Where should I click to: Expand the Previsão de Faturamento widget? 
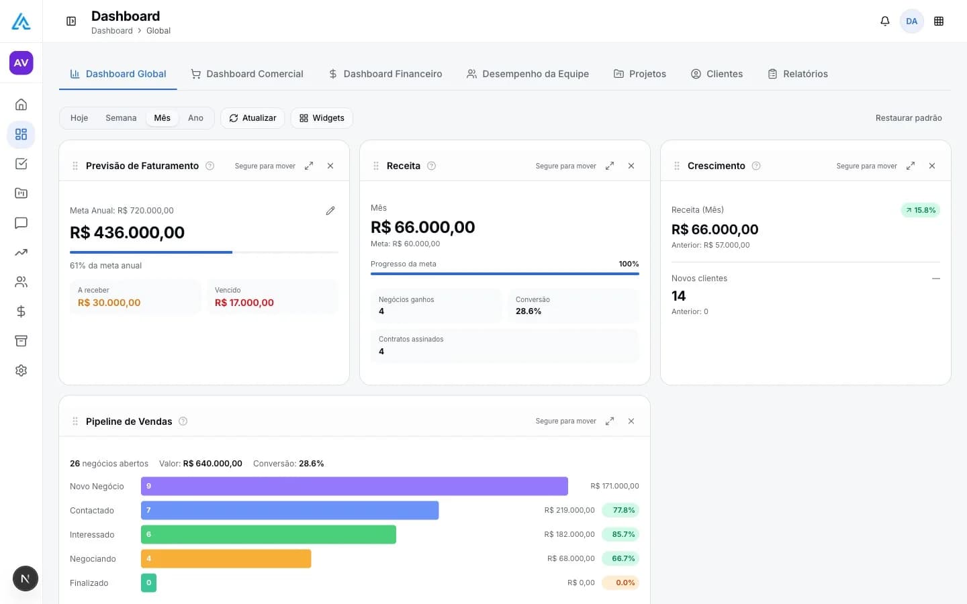[309, 166]
